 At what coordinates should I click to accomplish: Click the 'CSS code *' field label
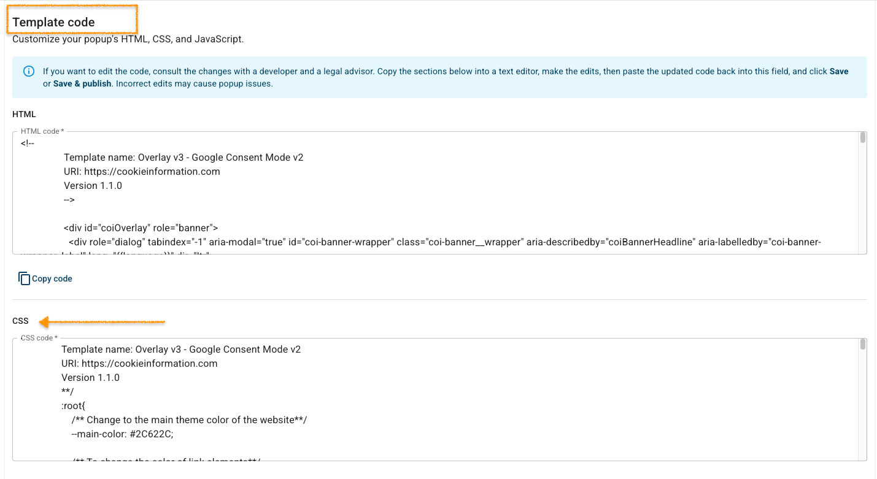[39, 338]
